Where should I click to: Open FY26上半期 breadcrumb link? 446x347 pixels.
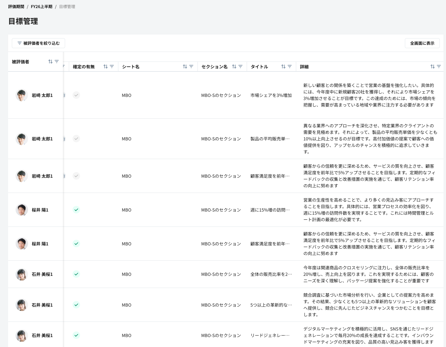(41, 7)
